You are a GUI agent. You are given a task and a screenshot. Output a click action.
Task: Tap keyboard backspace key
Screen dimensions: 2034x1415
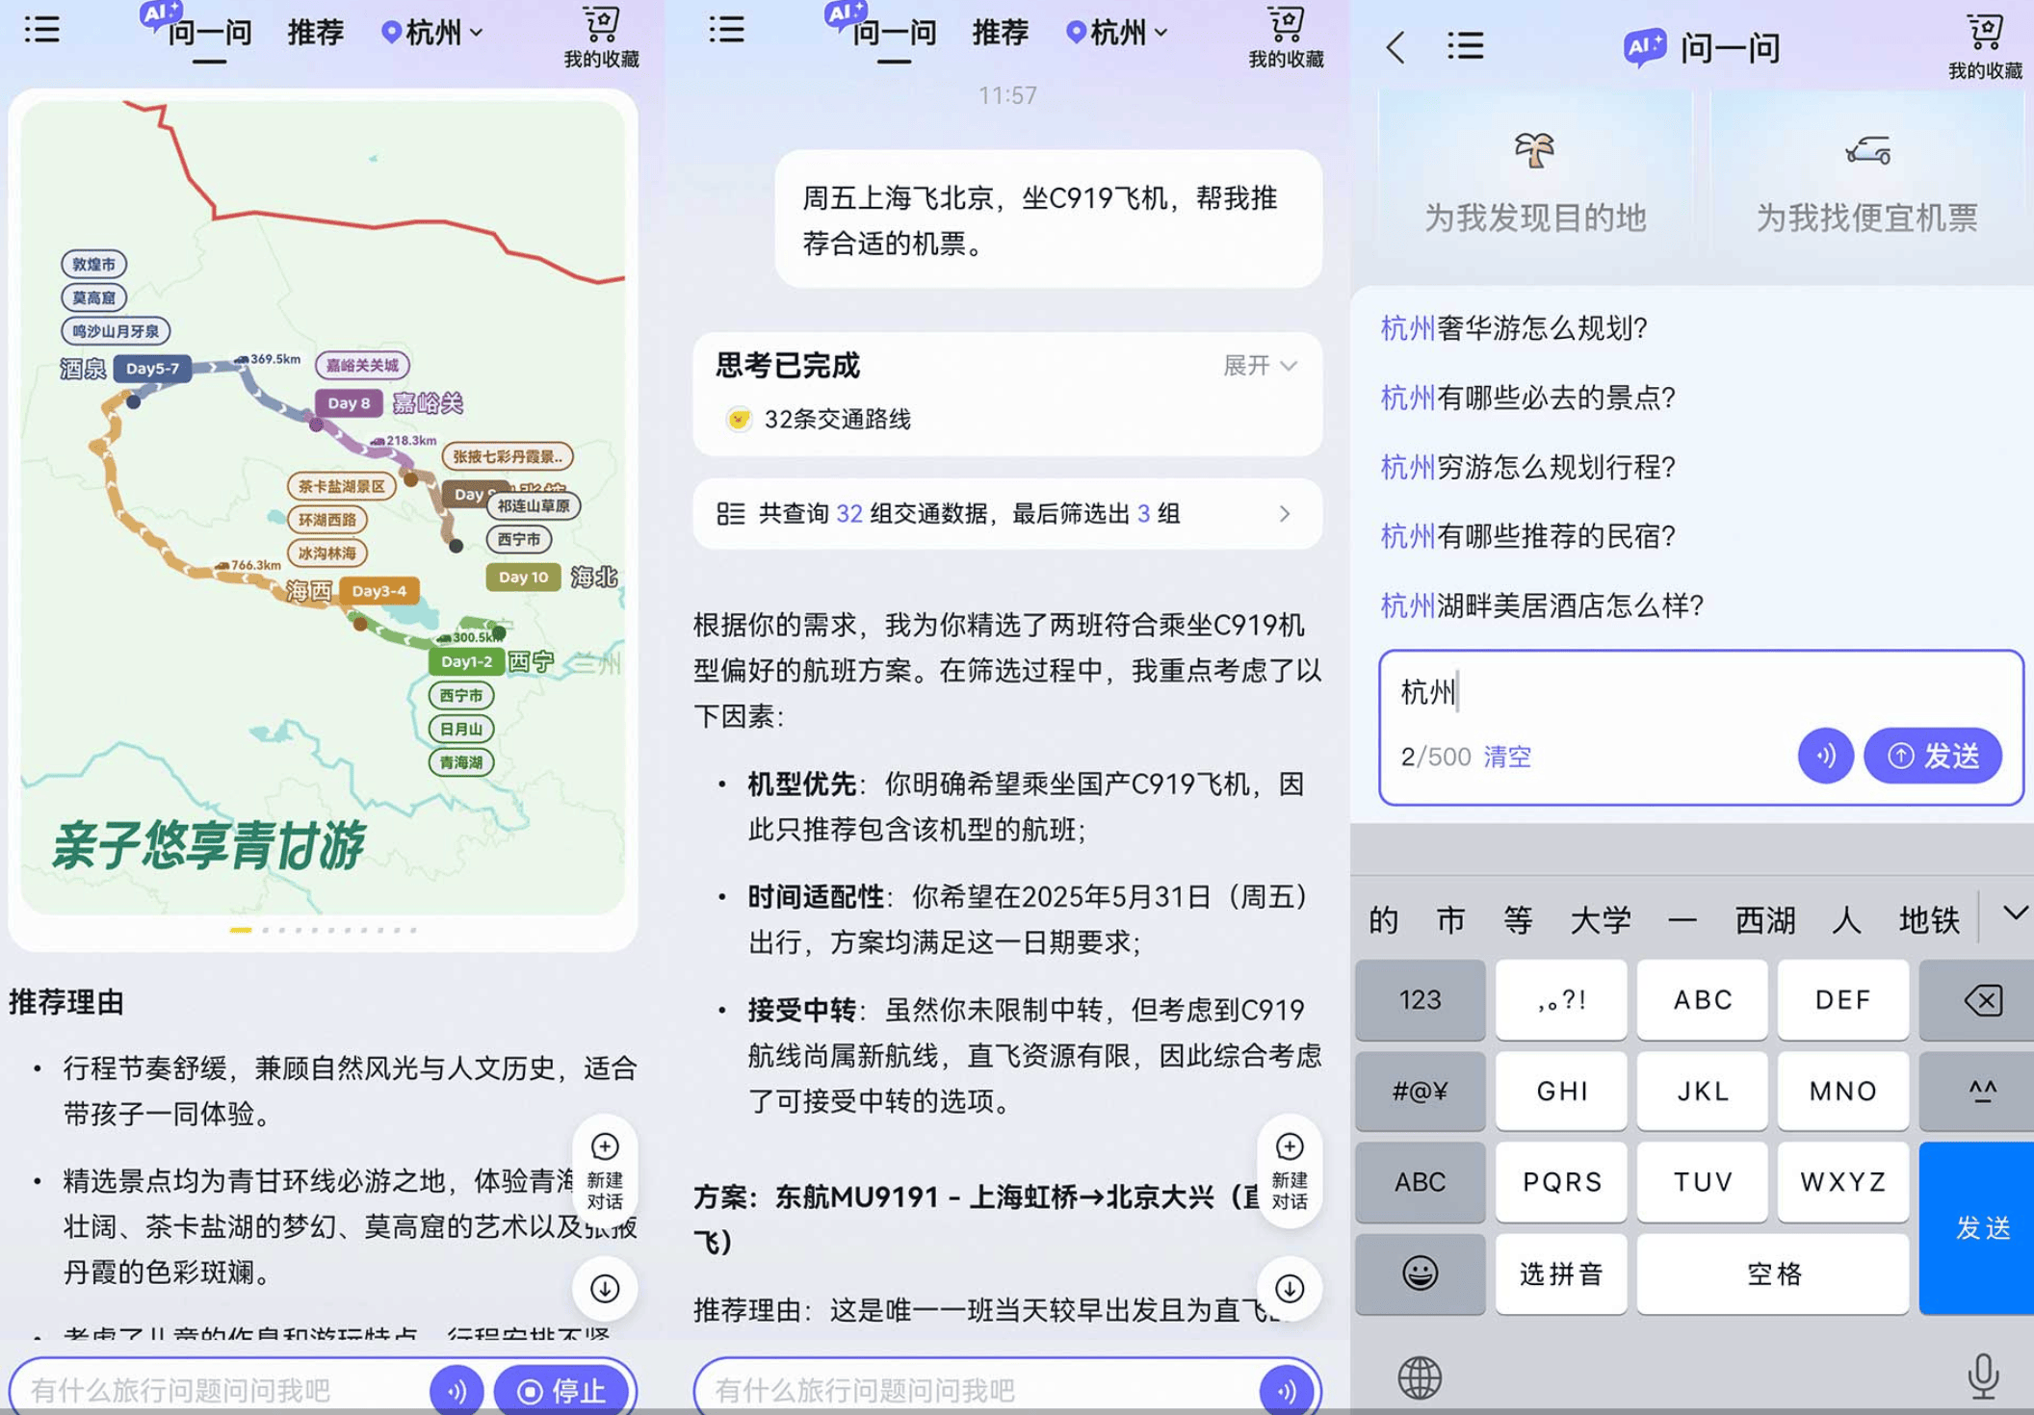[1979, 999]
